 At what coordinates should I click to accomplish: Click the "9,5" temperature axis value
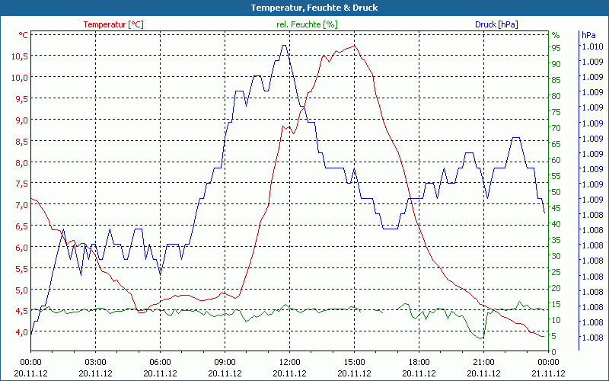pyautogui.click(x=22, y=99)
